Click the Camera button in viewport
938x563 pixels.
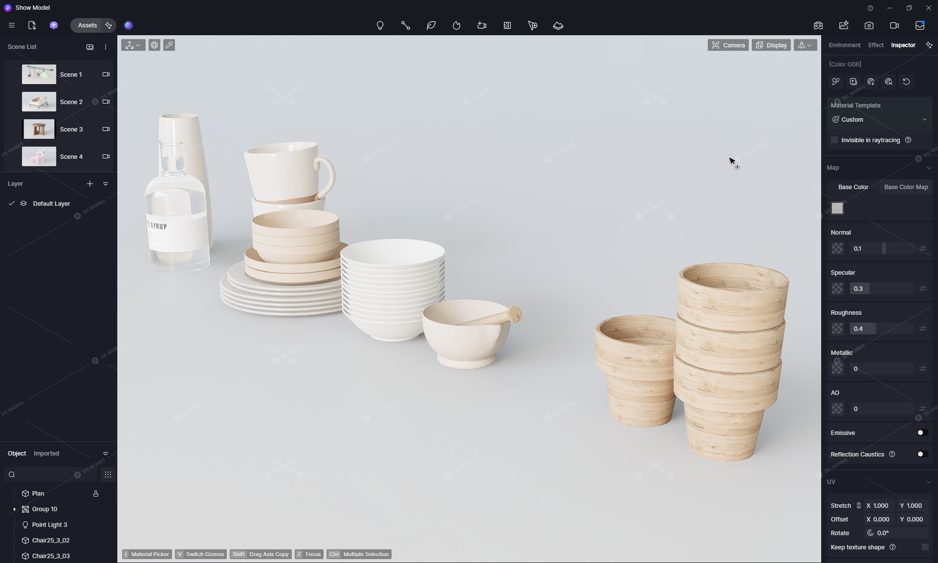click(x=728, y=45)
